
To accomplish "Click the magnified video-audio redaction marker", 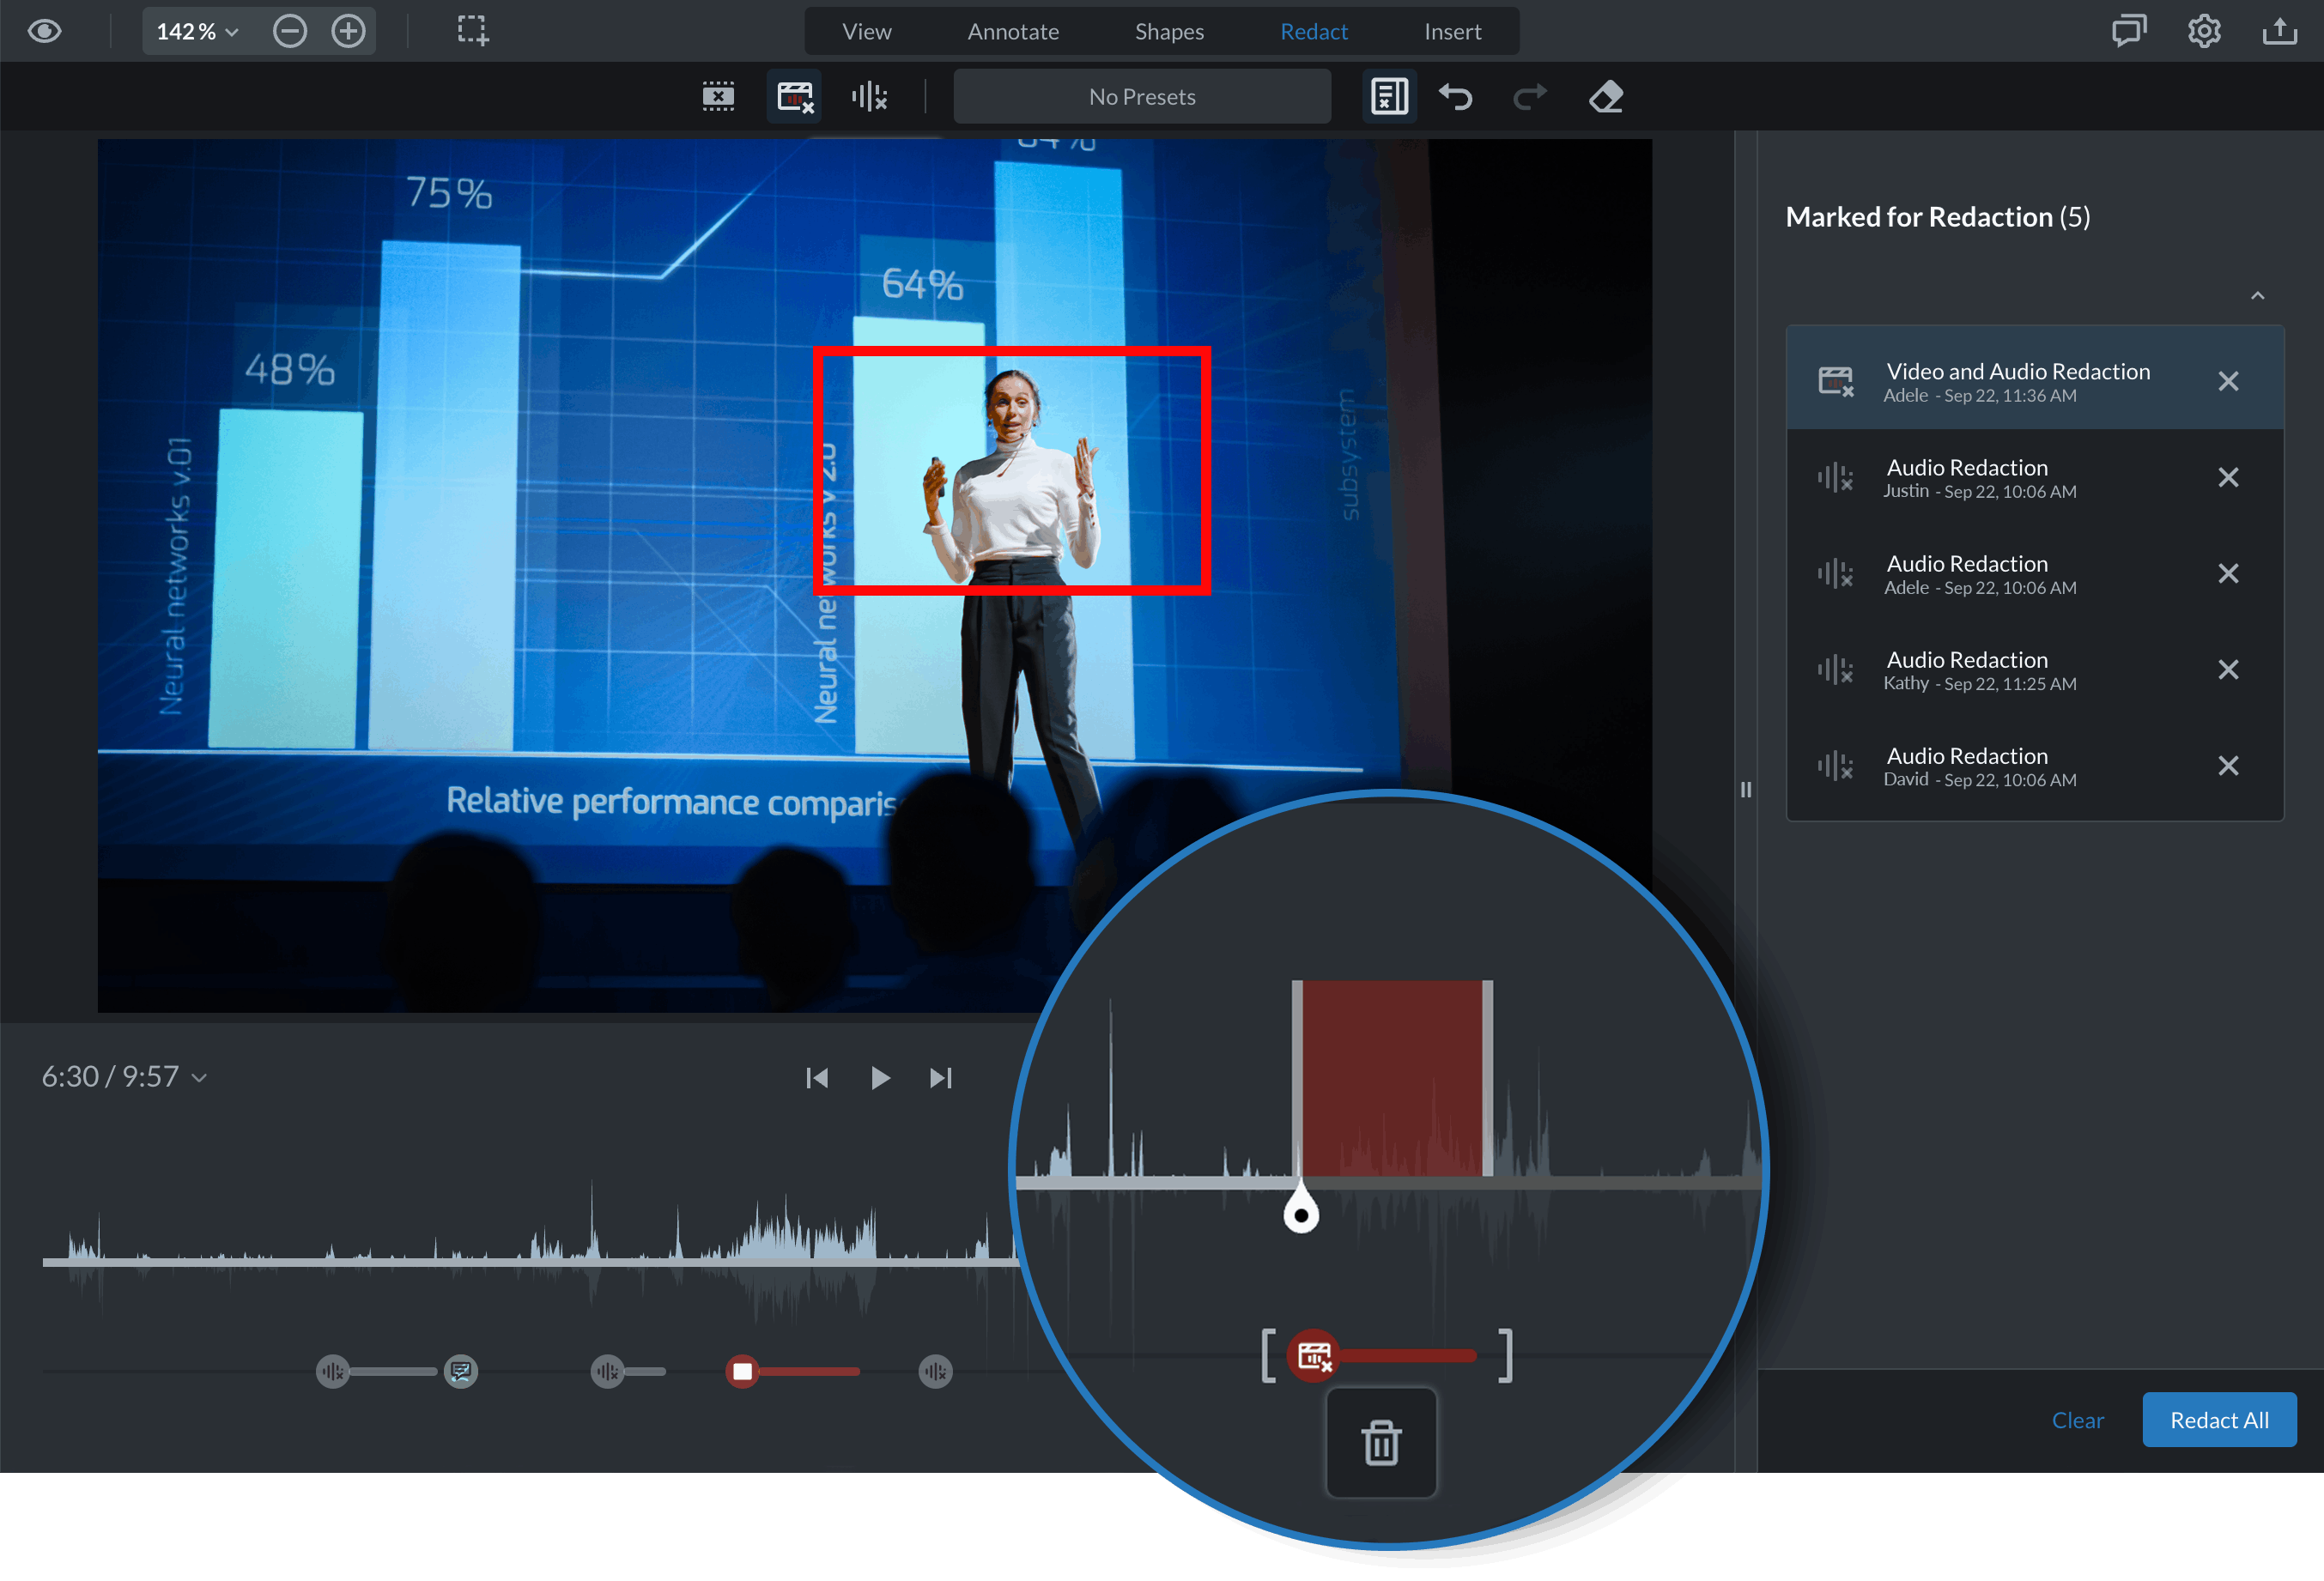I will pyautogui.click(x=1314, y=1357).
